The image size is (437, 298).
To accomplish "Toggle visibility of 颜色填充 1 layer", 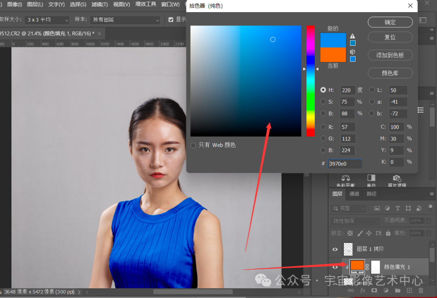I will coord(335,267).
